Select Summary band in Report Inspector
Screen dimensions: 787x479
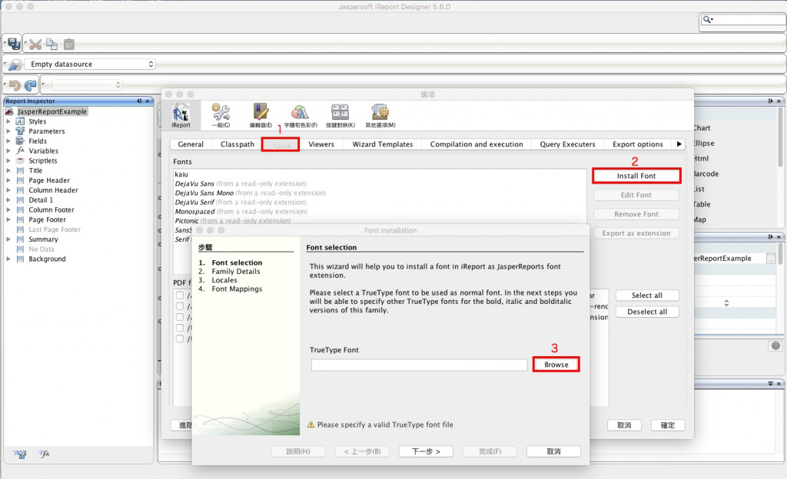43,240
